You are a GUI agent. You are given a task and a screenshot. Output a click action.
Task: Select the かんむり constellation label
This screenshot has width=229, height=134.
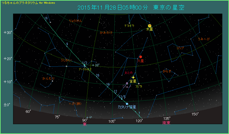(48, 78)
